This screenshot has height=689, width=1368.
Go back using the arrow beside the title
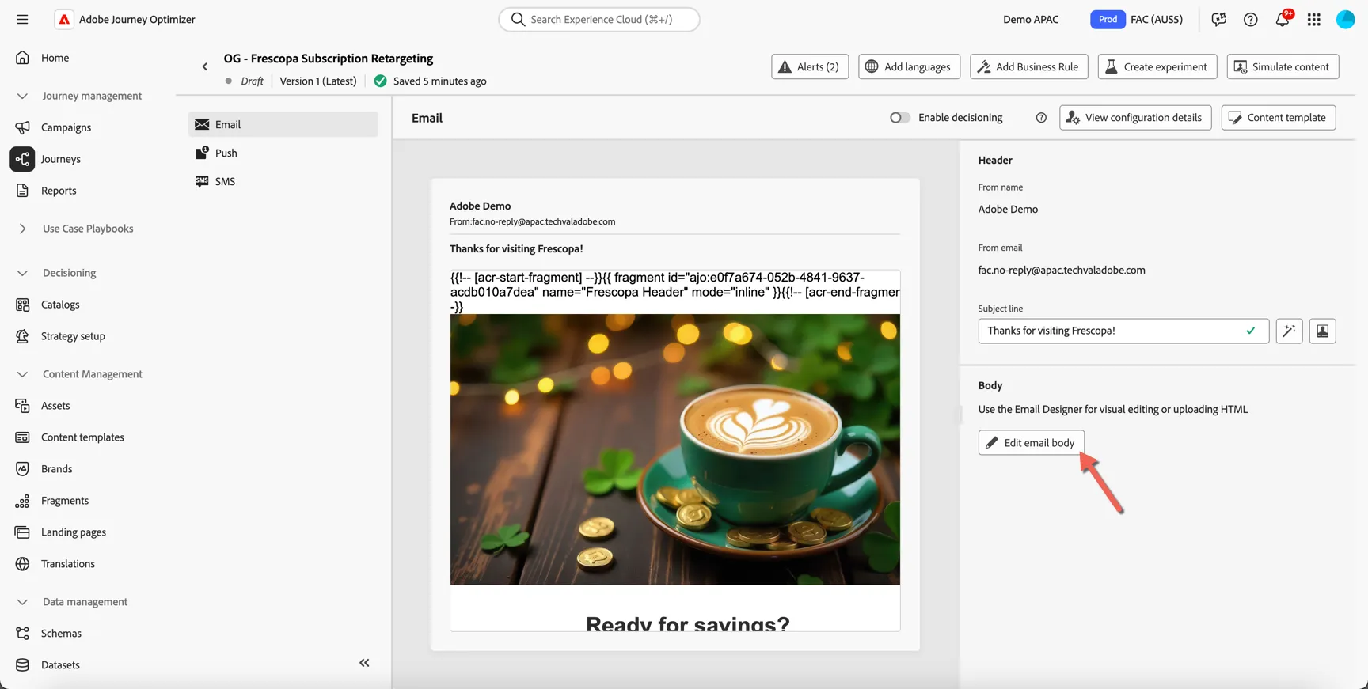point(204,66)
